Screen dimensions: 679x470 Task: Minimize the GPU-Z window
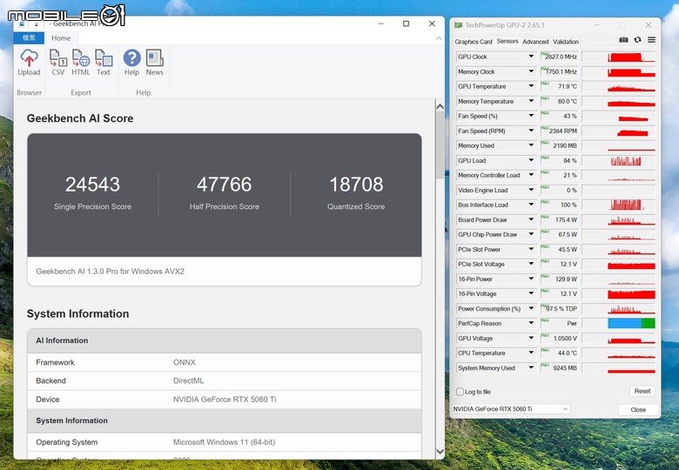pos(597,25)
